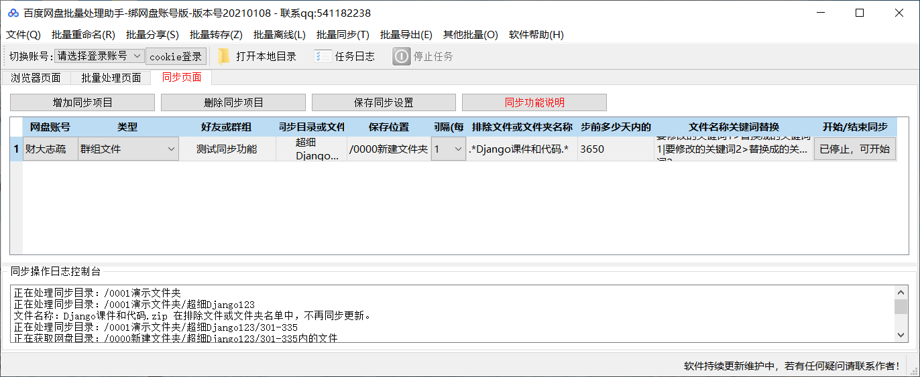Click the 保存同步设置 button

384,102
